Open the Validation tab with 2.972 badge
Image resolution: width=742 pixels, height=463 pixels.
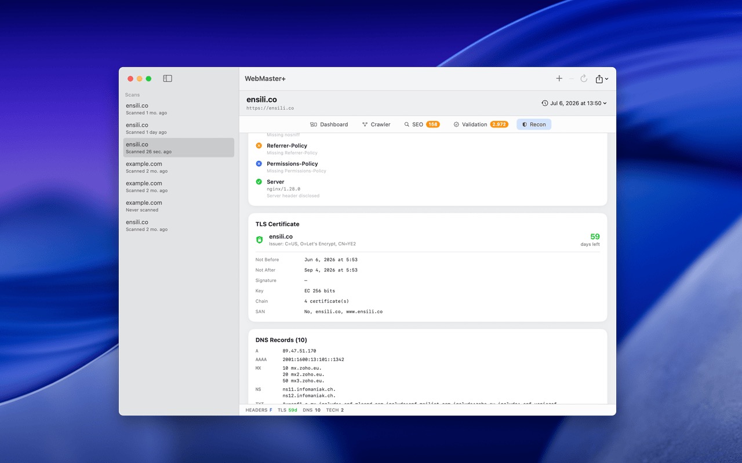tap(481, 124)
